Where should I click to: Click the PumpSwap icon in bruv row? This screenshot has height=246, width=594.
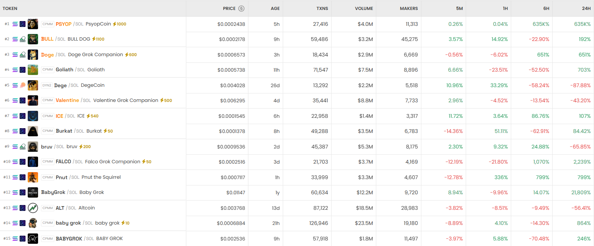23,147
